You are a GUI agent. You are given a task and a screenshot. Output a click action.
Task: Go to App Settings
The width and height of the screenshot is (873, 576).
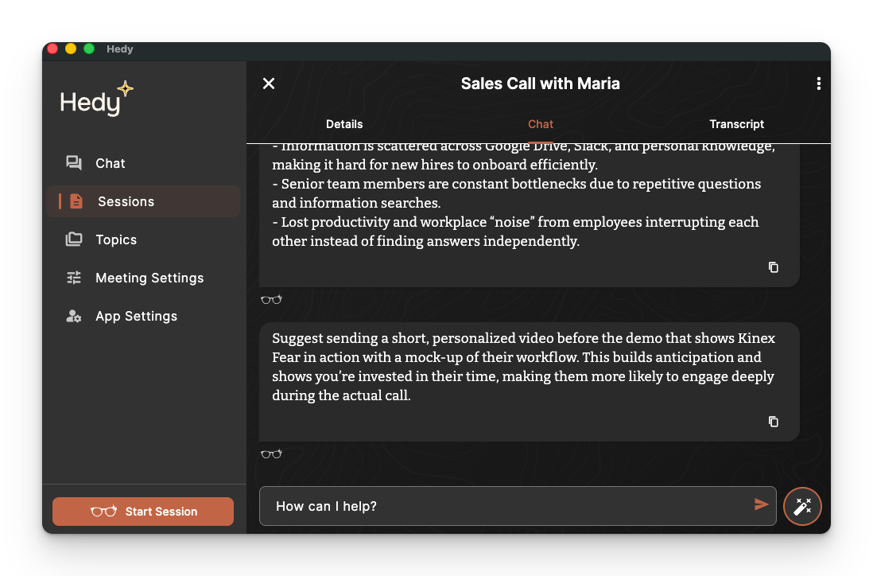[135, 316]
